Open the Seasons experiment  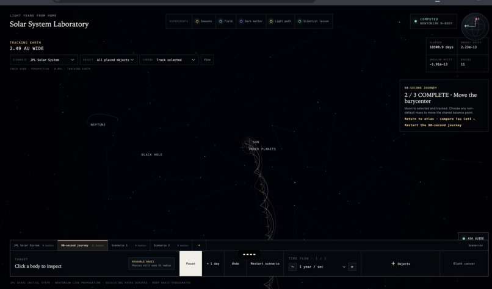coord(204,21)
